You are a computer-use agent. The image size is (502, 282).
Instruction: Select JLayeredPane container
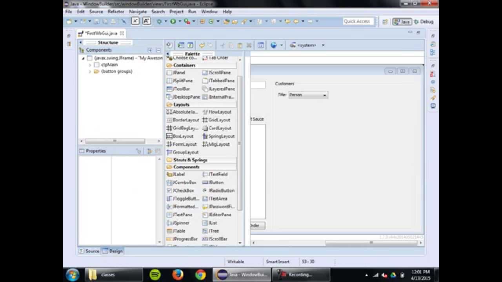tap(219, 89)
